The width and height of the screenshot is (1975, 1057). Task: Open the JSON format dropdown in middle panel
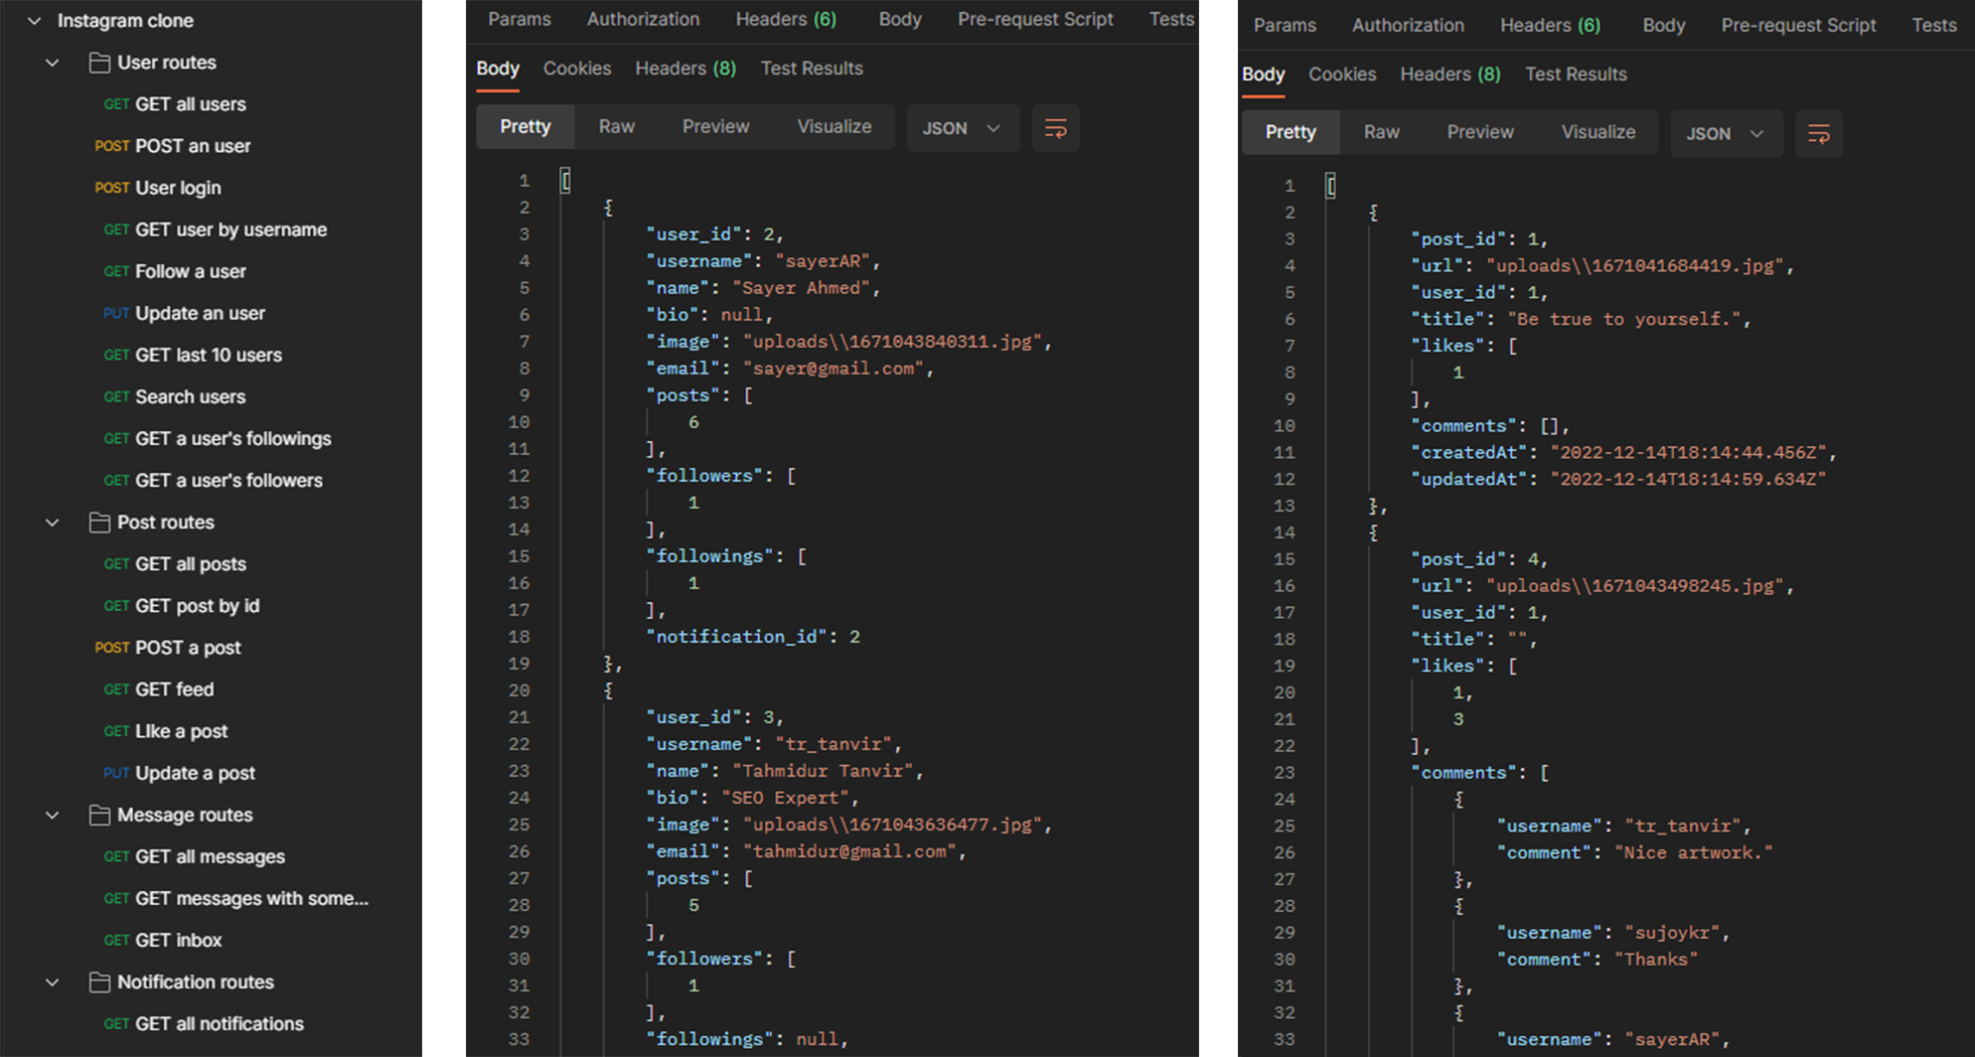961,128
